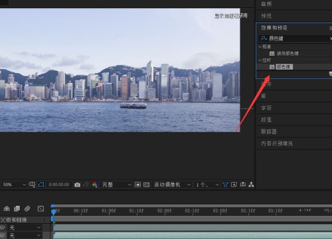
Task: Click the 父级和链接 column header
Action: [14, 220]
